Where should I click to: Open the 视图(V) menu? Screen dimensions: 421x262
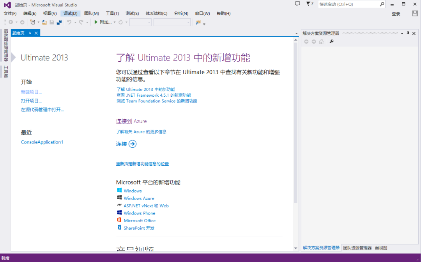click(x=50, y=13)
